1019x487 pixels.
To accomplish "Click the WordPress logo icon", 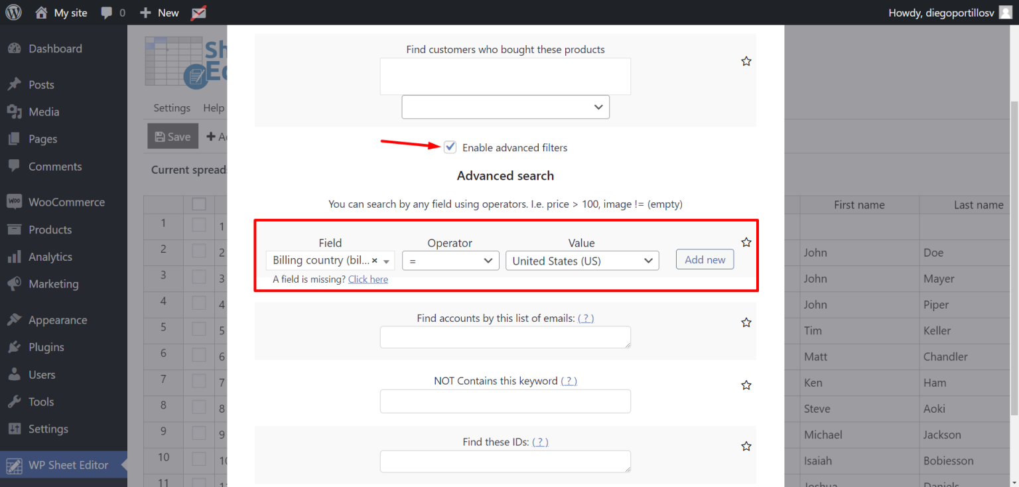I will coord(14,12).
